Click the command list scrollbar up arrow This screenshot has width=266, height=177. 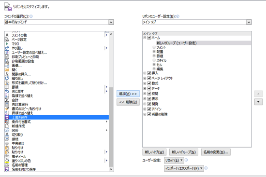point(111,34)
